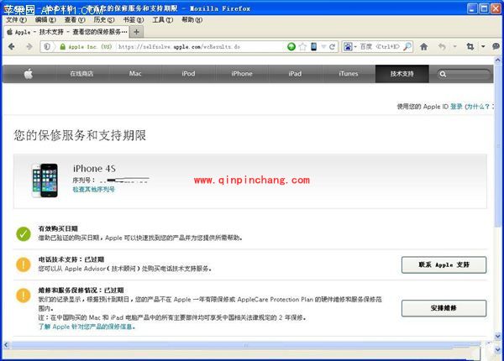
Task: Click the horizontal scrollbar left arrow
Action: (6, 345)
